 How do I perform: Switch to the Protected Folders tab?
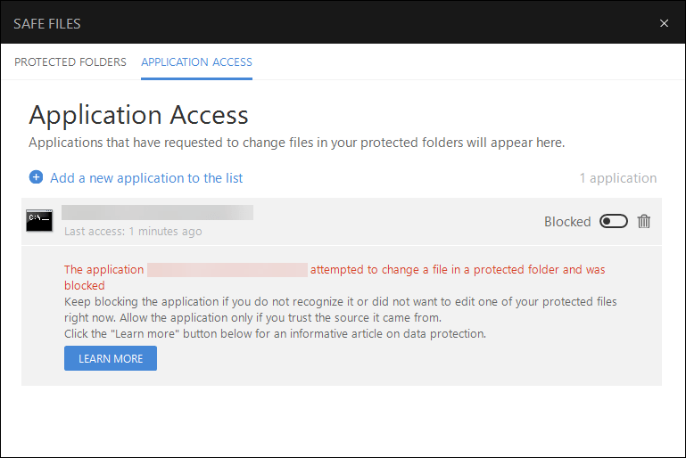coord(70,62)
